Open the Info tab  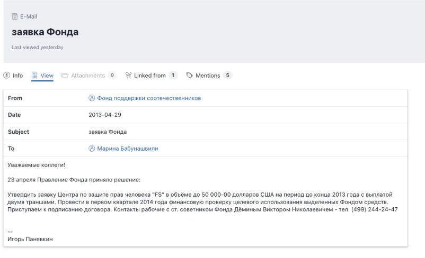coord(13,76)
